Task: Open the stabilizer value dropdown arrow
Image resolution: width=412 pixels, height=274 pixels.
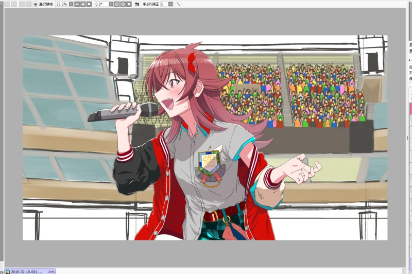Action: [170, 4]
